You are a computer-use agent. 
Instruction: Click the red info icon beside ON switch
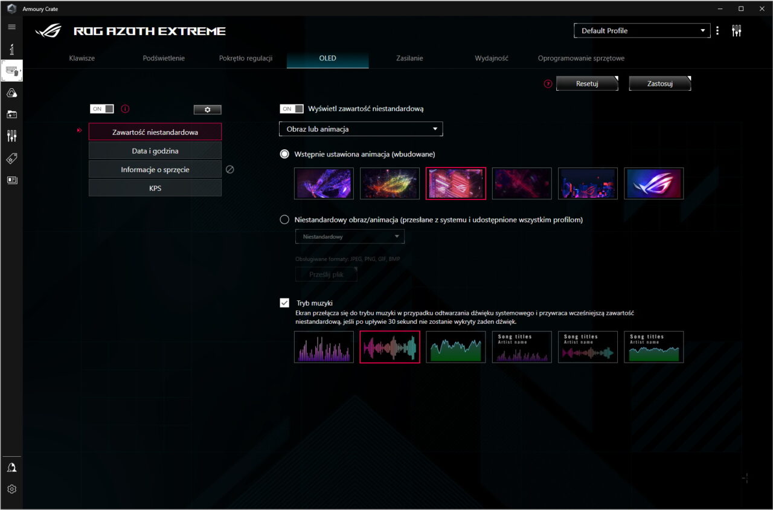click(126, 109)
